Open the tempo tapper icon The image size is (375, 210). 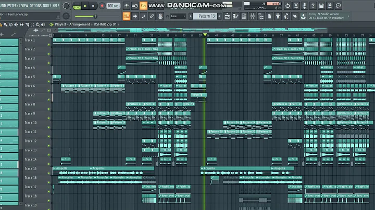tap(286, 16)
